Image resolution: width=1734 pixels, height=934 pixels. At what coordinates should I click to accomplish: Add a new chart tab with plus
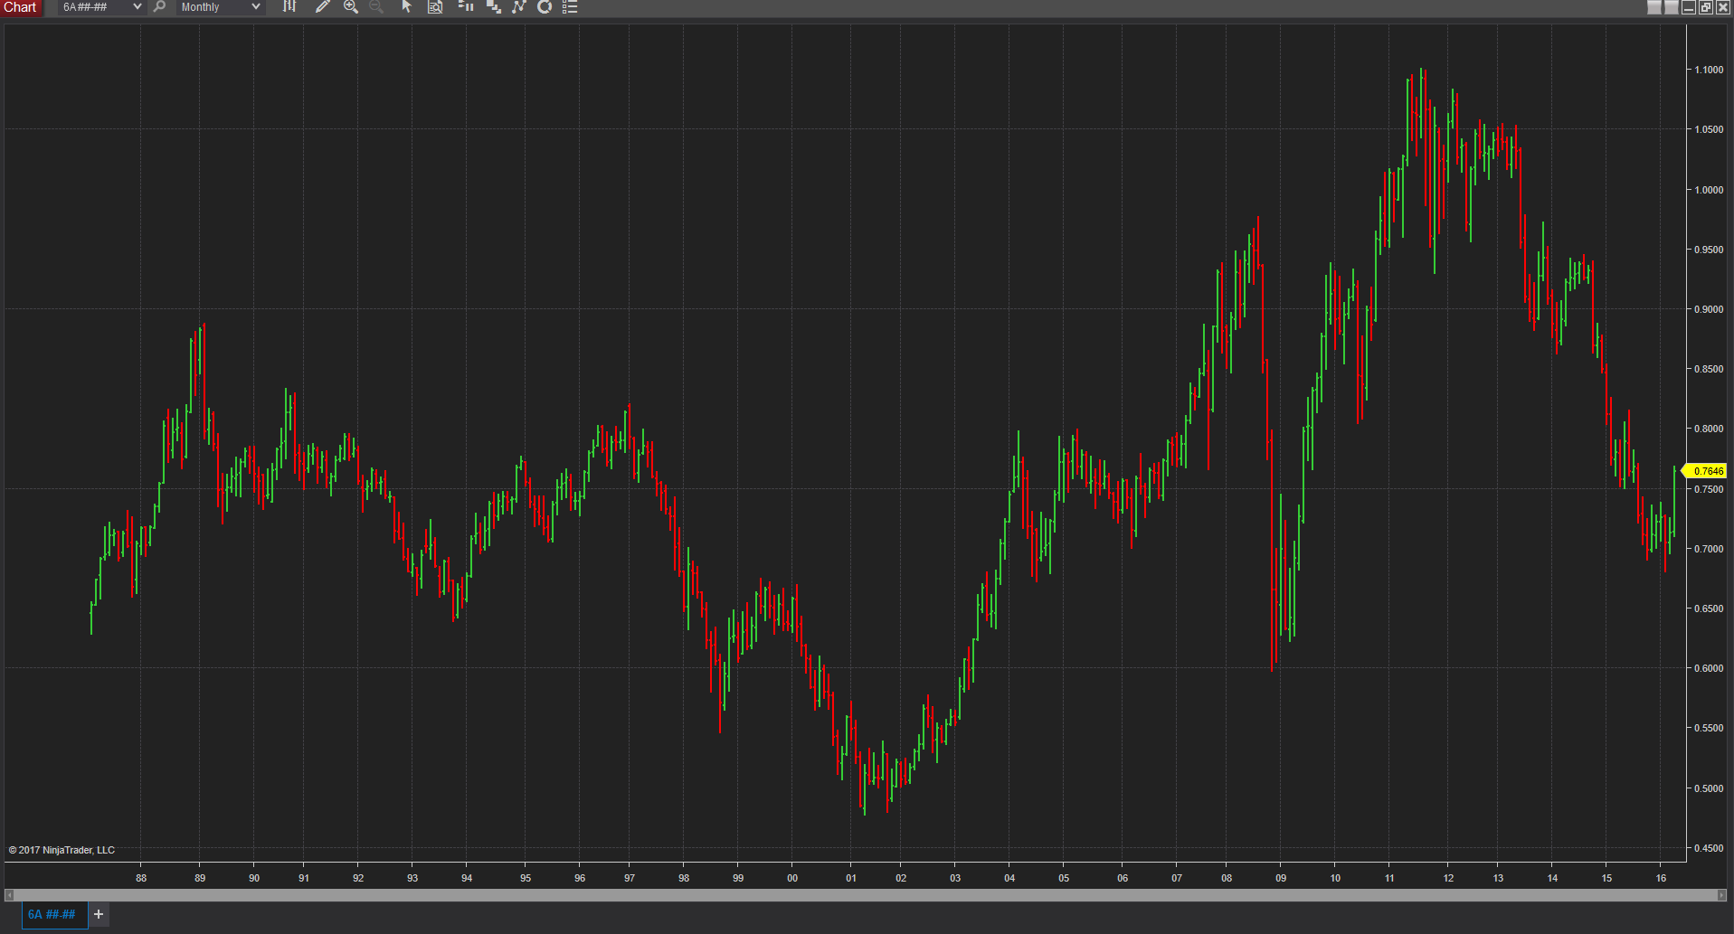(x=99, y=914)
